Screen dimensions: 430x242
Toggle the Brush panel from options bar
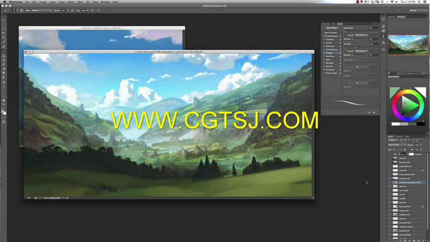(21, 10)
